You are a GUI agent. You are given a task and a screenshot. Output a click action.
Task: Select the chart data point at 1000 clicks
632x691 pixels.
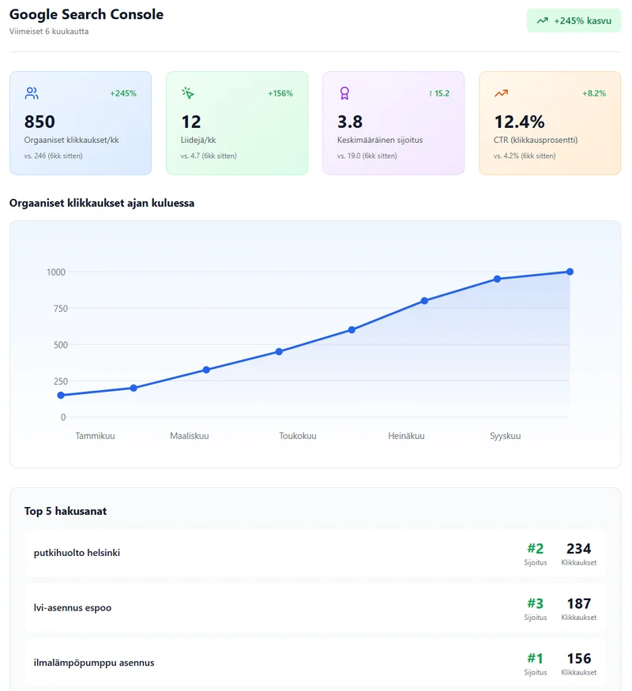point(570,272)
